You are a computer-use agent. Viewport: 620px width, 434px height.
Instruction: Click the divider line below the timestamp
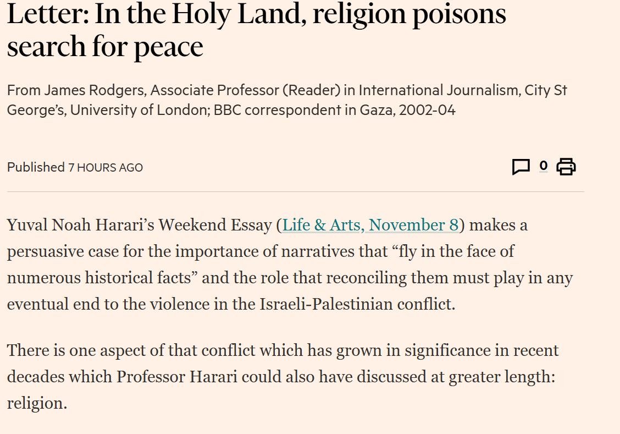(295, 192)
